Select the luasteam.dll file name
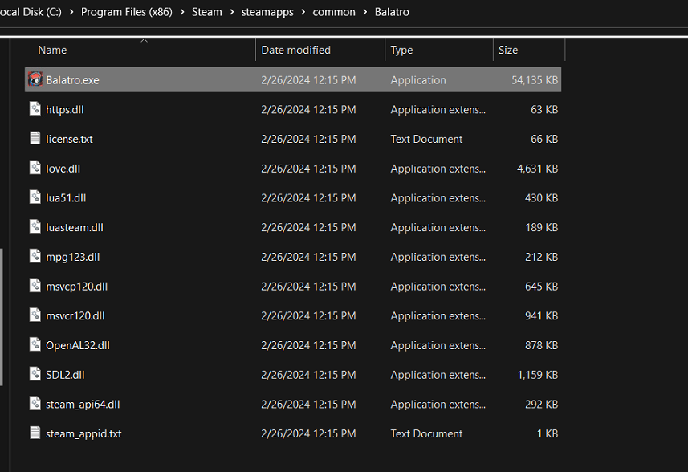Image resolution: width=688 pixels, height=472 pixels. point(75,227)
